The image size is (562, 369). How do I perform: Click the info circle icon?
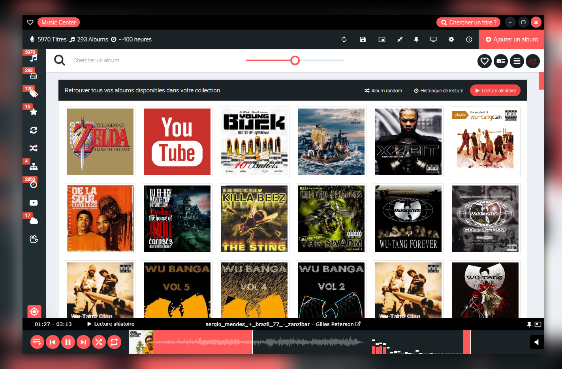click(x=469, y=39)
